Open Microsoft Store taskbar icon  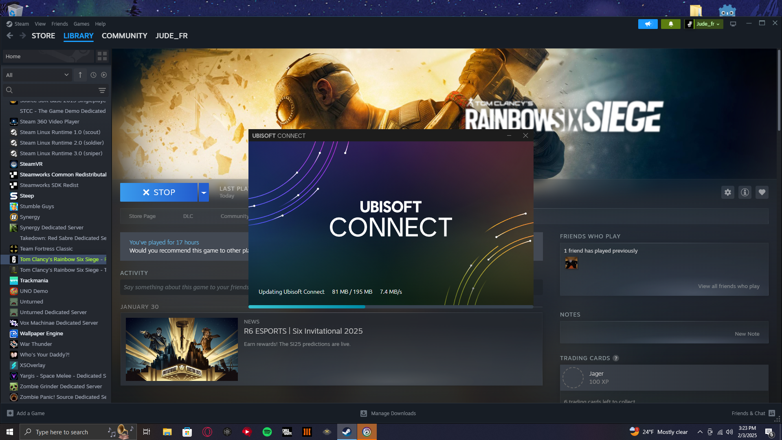(187, 432)
